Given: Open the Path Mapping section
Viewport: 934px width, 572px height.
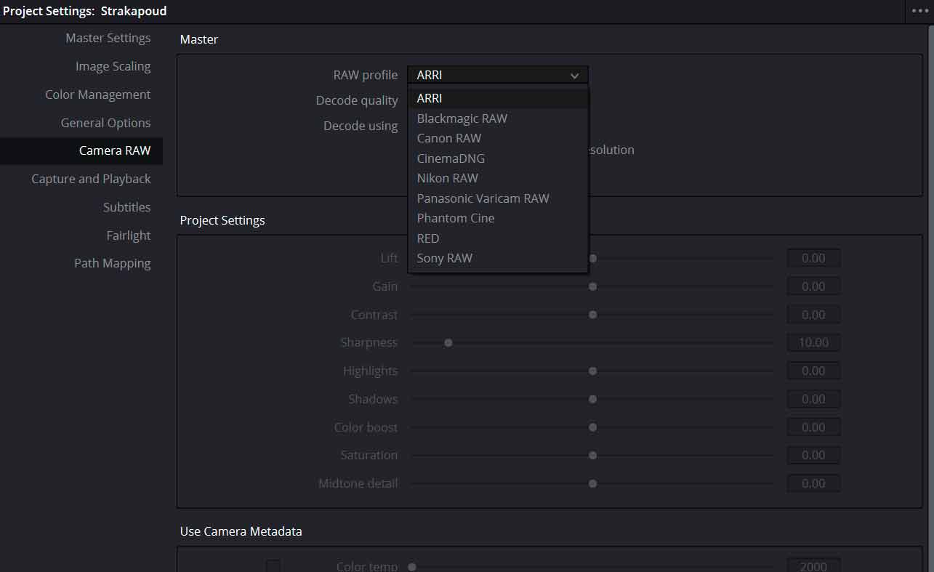Looking at the screenshot, I should pos(112,263).
